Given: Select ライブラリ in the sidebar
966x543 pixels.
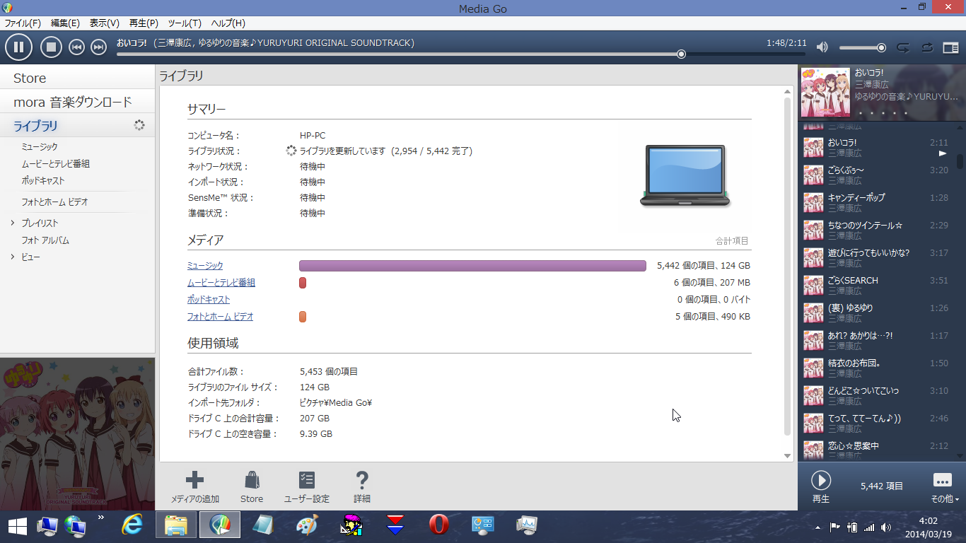Looking at the screenshot, I should [77, 126].
